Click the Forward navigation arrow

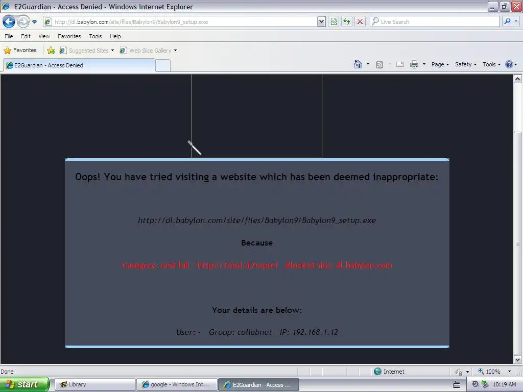(22, 21)
